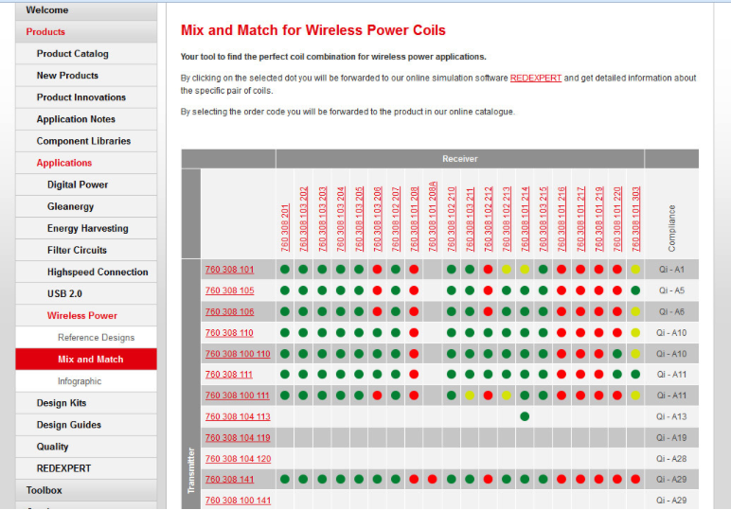This screenshot has width=731, height=510.
Task: Open transmitter order code 760 308 104 119
Action: [x=238, y=438]
